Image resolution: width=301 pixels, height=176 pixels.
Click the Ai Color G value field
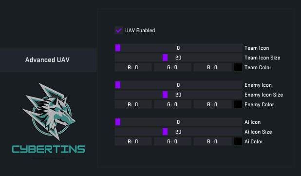coord(172,141)
